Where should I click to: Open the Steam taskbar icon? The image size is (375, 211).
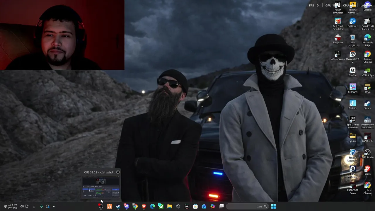click(x=118, y=206)
